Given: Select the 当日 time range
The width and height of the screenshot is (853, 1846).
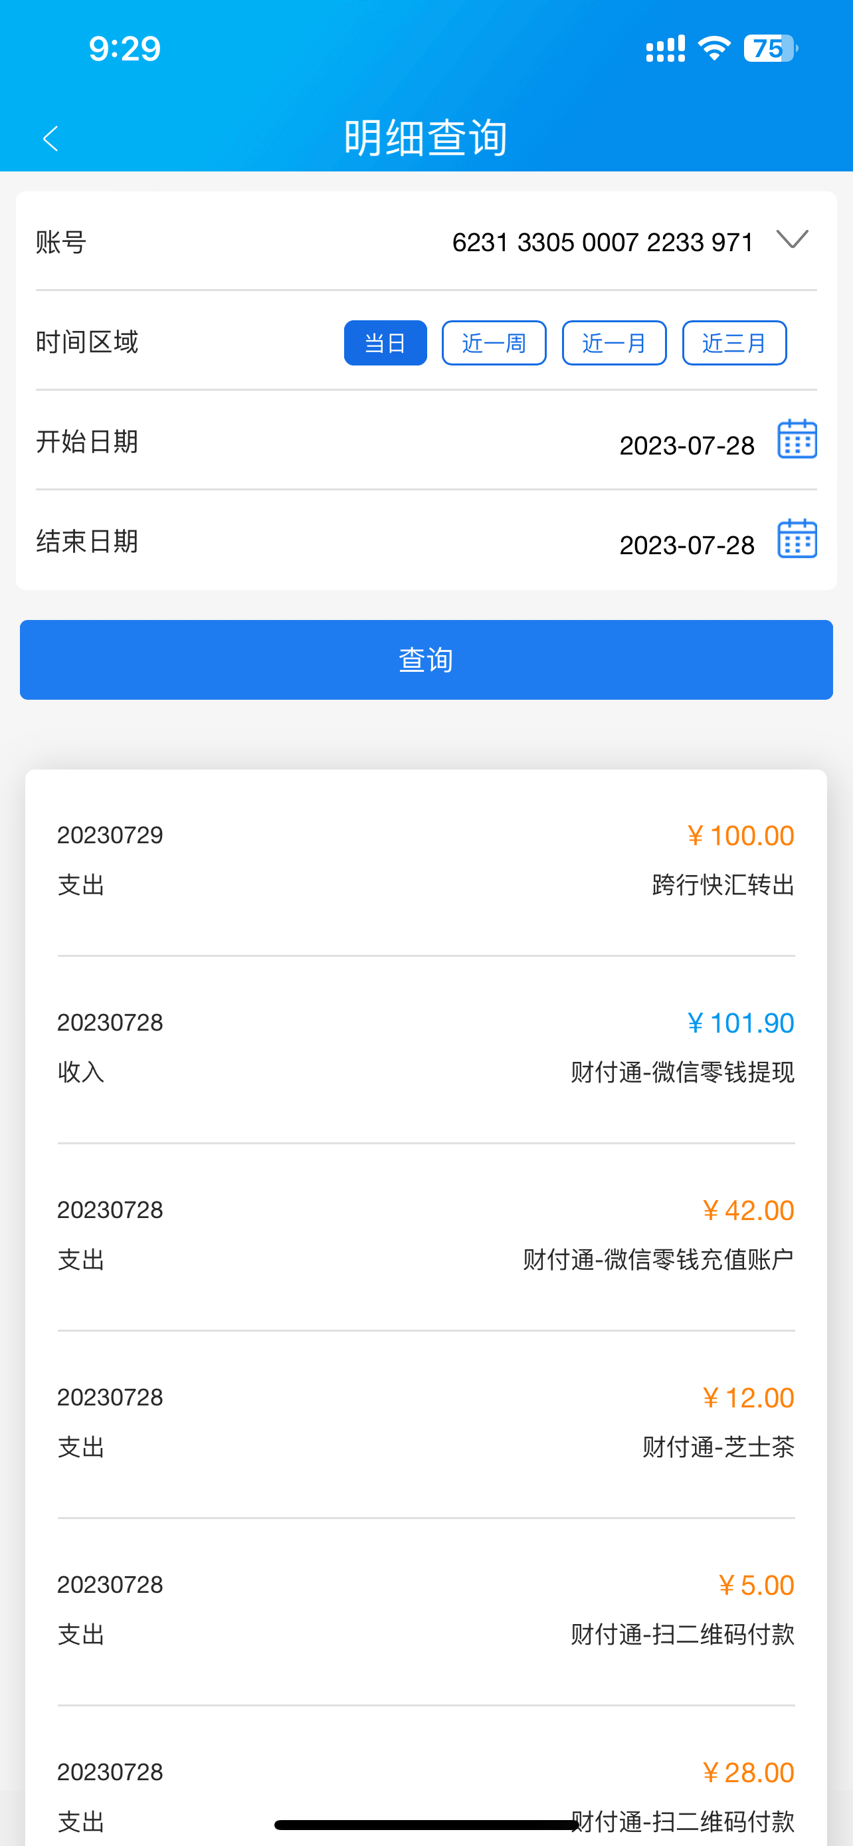Looking at the screenshot, I should pyautogui.click(x=385, y=344).
